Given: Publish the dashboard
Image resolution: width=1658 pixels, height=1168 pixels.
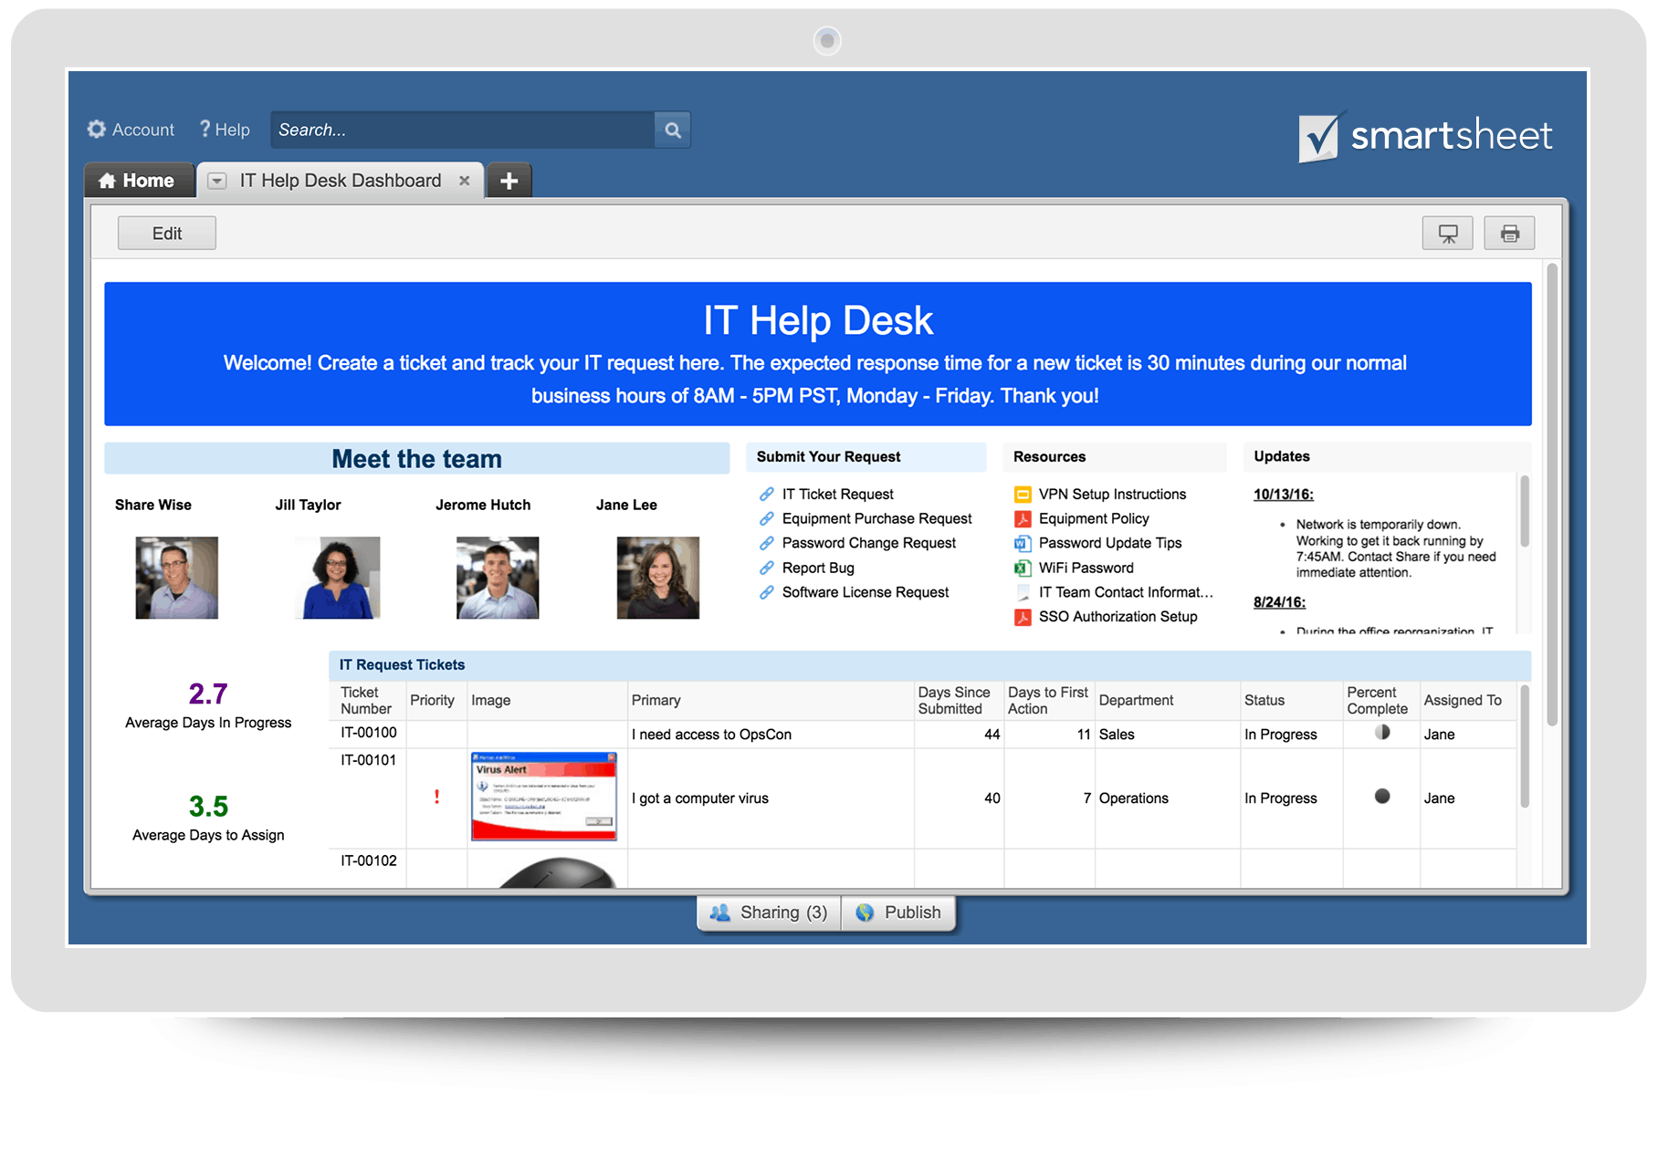Looking at the screenshot, I should click(x=899, y=912).
